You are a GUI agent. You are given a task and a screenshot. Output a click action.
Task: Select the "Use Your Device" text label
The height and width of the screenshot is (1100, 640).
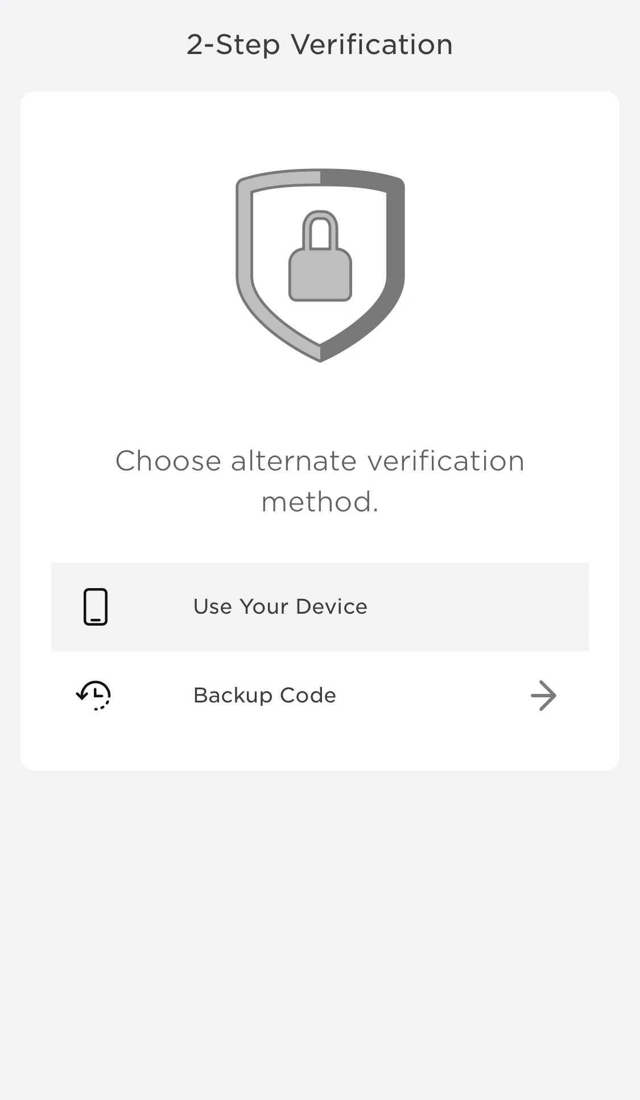click(x=280, y=607)
